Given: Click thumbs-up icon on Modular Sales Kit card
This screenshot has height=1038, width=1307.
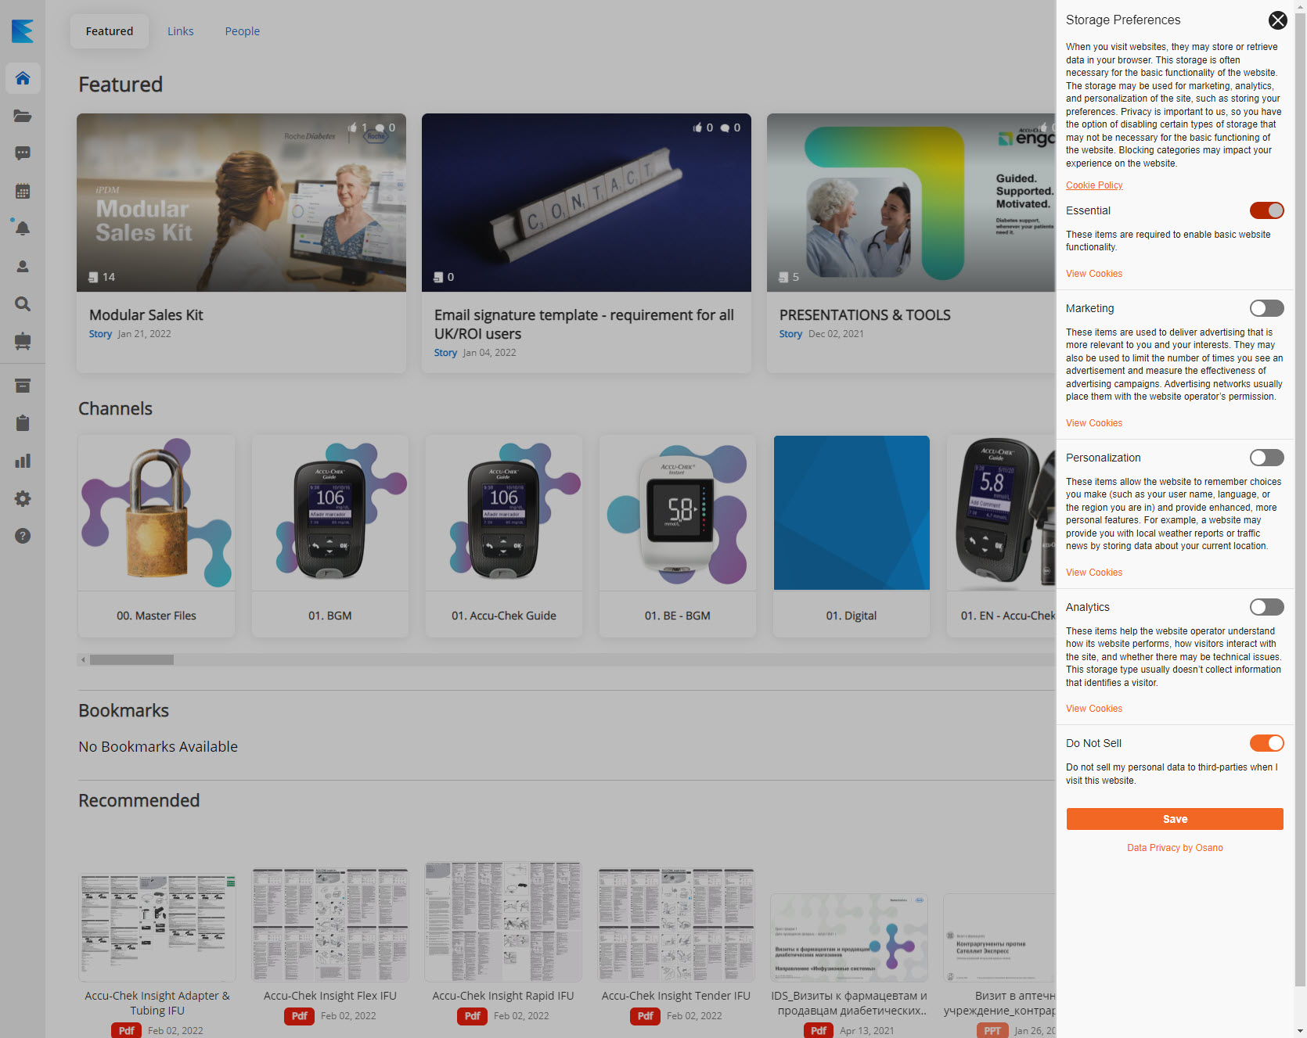Looking at the screenshot, I should 352,128.
